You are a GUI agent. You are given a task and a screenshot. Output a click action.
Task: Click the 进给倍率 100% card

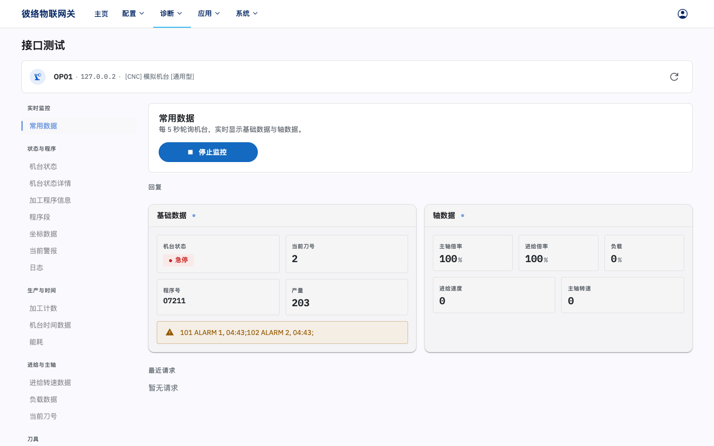point(558,253)
